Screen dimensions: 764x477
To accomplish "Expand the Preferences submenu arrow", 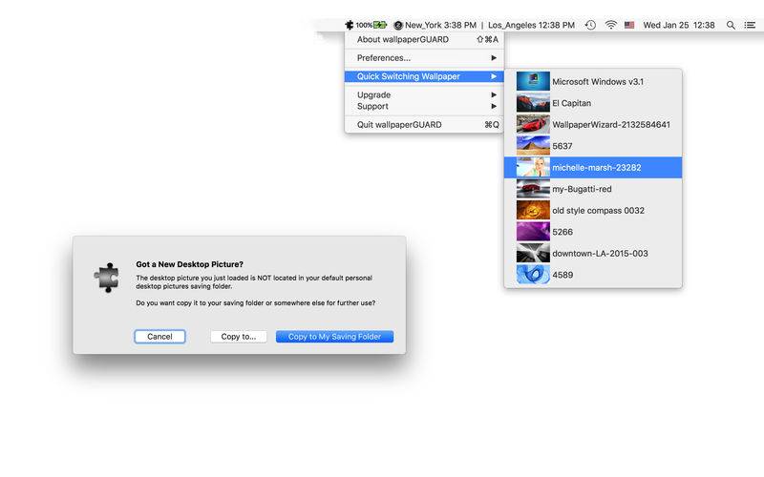I will (494, 58).
